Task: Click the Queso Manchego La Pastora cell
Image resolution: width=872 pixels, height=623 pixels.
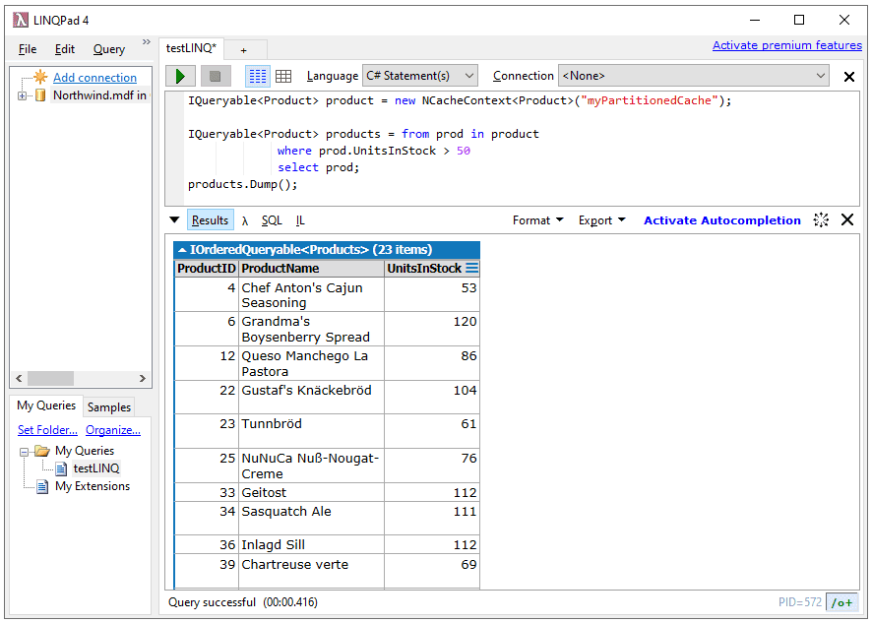Action: (311, 363)
